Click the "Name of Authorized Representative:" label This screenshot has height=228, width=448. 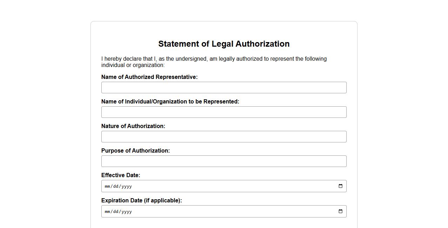tap(149, 77)
